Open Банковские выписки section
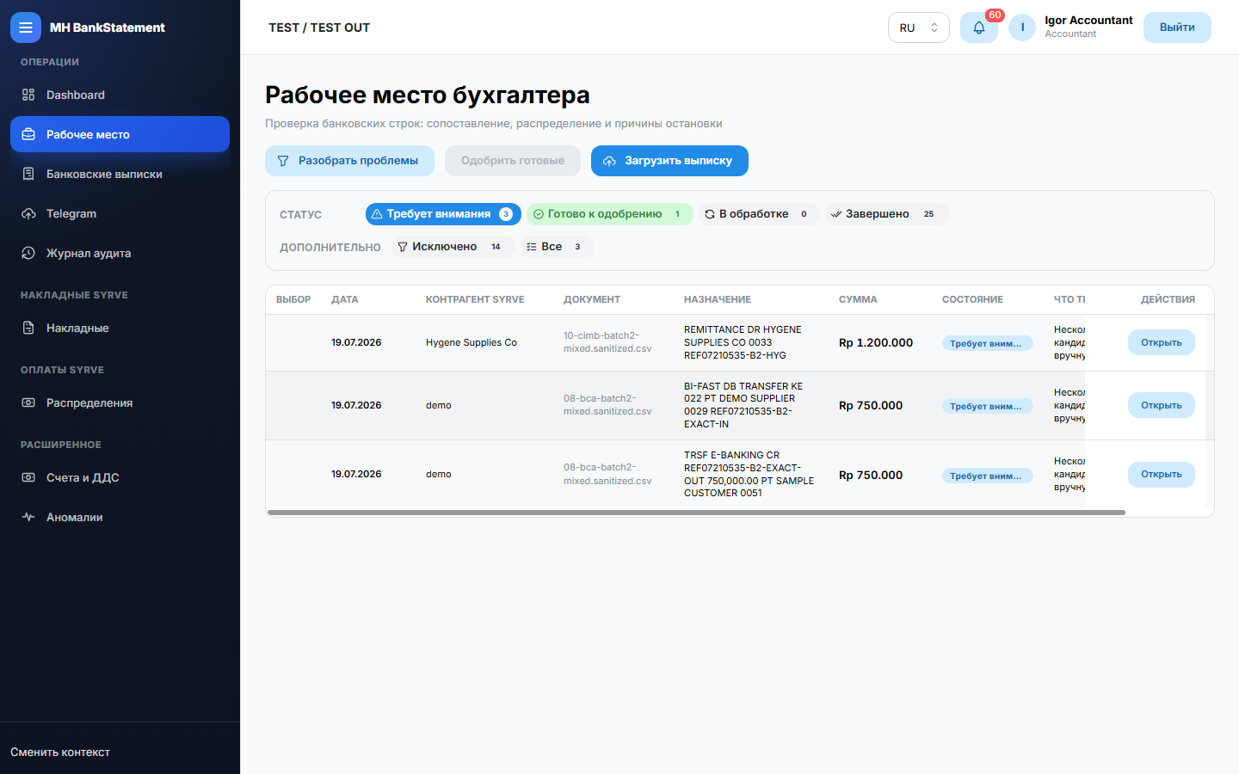The image size is (1239, 774). pos(120,174)
